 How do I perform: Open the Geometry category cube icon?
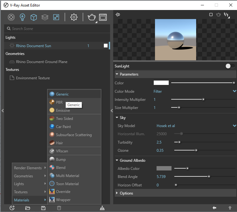34,17
